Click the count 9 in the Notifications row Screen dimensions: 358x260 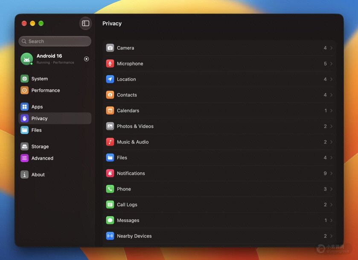coord(325,173)
